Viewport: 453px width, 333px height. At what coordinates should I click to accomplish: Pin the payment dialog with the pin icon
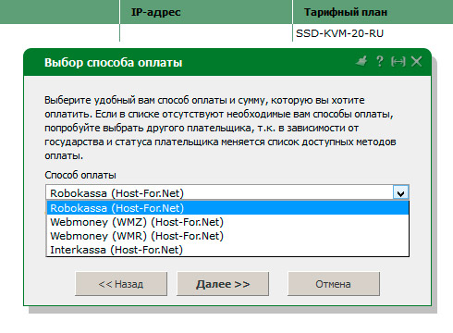click(361, 61)
